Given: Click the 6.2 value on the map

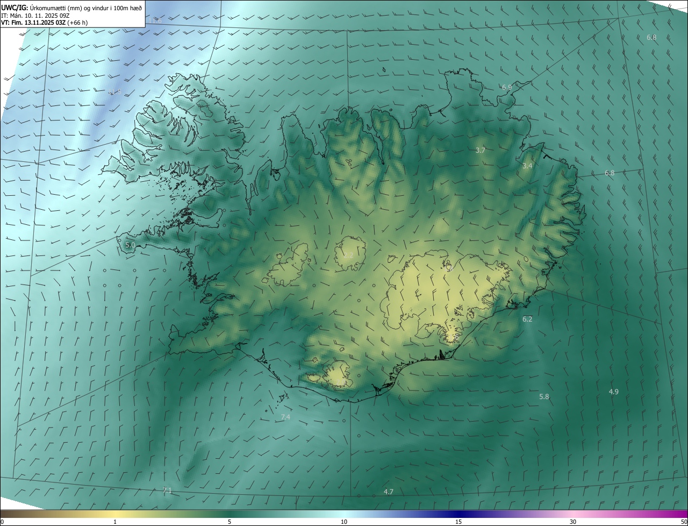Looking at the screenshot, I should [x=527, y=319].
